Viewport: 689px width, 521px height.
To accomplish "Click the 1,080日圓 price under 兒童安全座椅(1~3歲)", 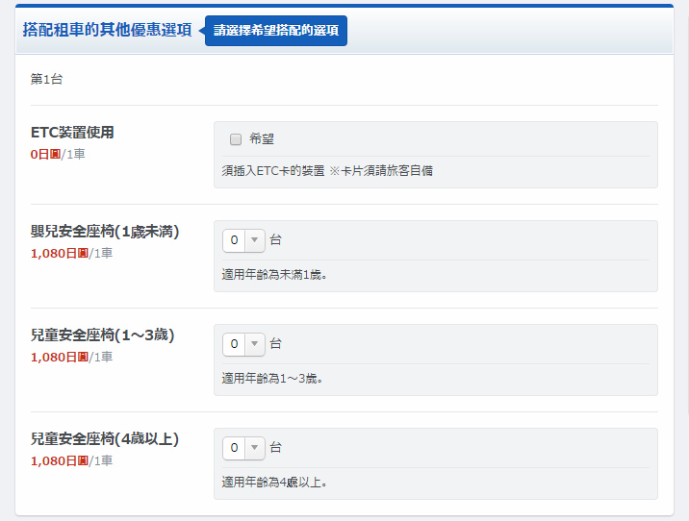I will 60,358.
